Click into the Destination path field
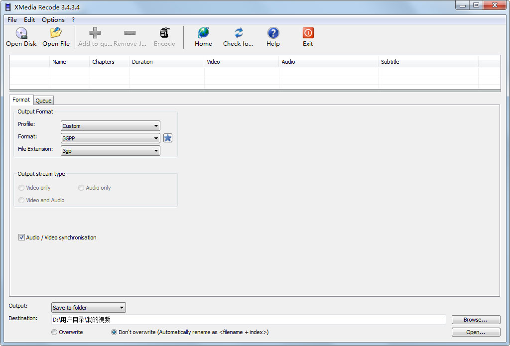510x346 pixels. coord(249,320)
